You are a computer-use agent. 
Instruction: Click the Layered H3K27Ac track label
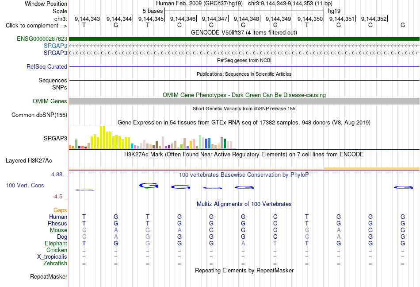[29, 160]
